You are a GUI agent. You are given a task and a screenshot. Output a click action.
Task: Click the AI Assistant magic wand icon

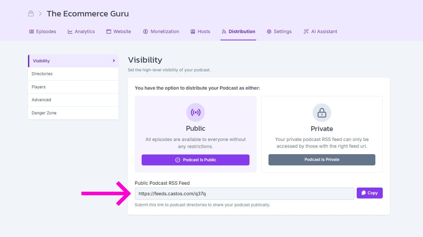coord(306,31)
